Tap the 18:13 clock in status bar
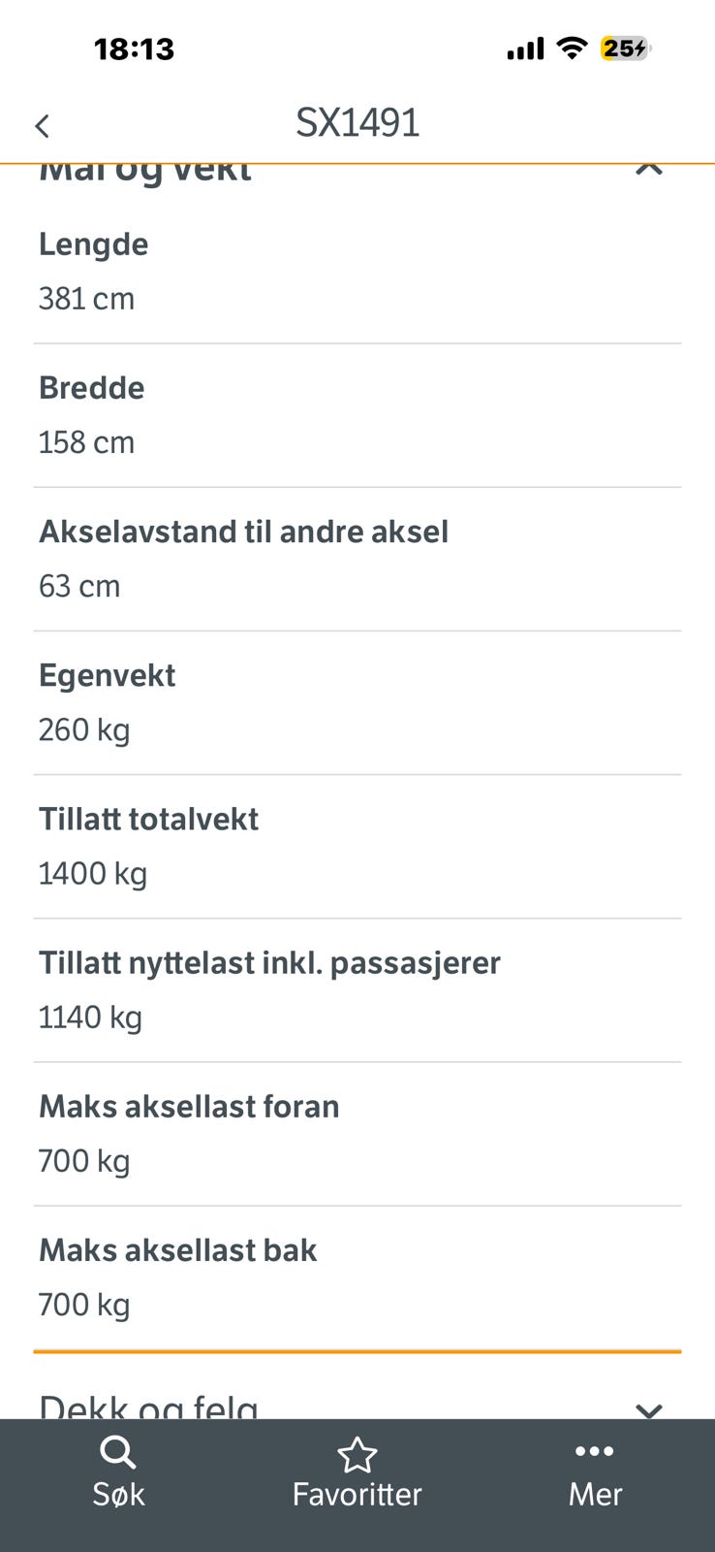 pos(134,48)
